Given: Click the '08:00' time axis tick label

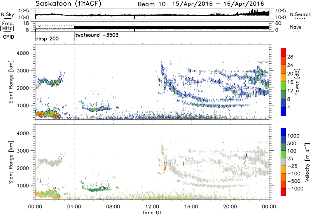Looking at the screenshot, I should pyautogui.click(x=113, y=207).
